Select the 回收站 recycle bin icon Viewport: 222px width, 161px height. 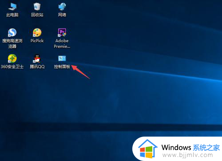coord(37,6)
